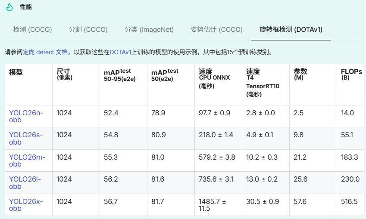Click the 81.6 mAP50 value
This screenshot has width=366, height=219.
coord(158,179)
